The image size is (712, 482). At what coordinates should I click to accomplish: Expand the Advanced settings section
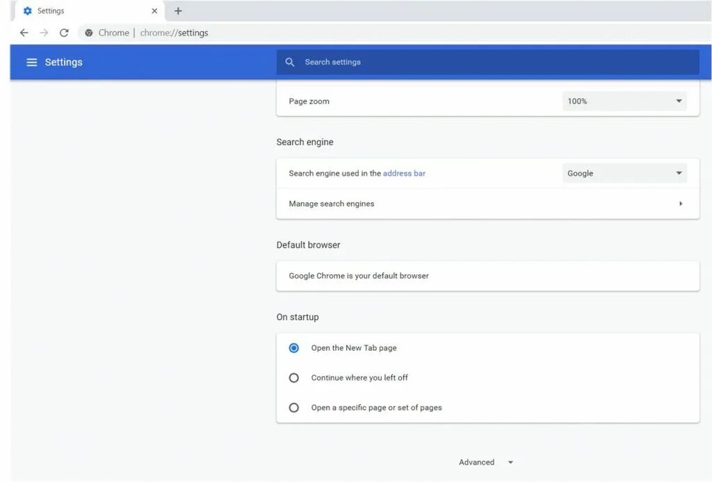click(x=486, y=462)
